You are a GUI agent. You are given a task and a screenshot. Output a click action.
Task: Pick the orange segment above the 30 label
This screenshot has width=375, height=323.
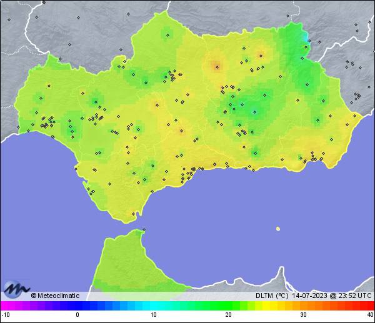pos(303,306)
